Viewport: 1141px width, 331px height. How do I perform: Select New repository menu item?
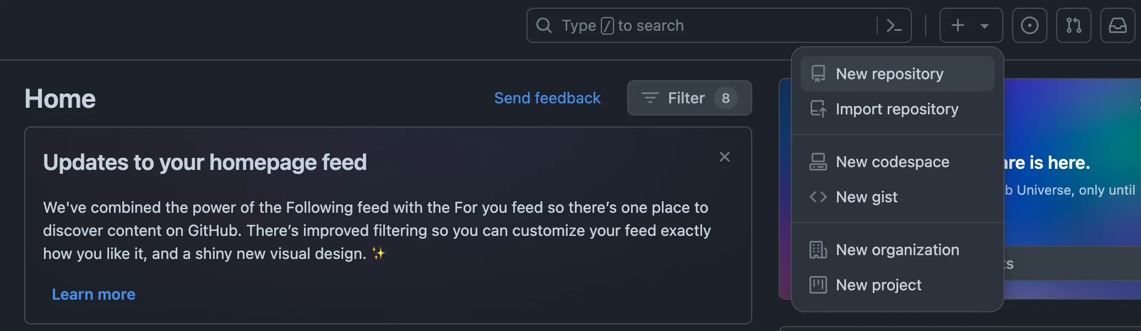(x=889, y=74)
